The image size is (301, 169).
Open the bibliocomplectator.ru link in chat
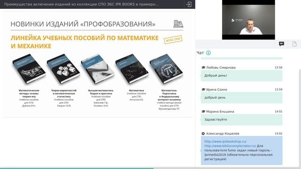pyautogui.click(x=230, y=146)
